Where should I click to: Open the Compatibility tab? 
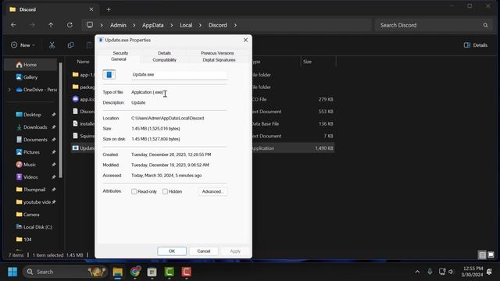point(164,60)
